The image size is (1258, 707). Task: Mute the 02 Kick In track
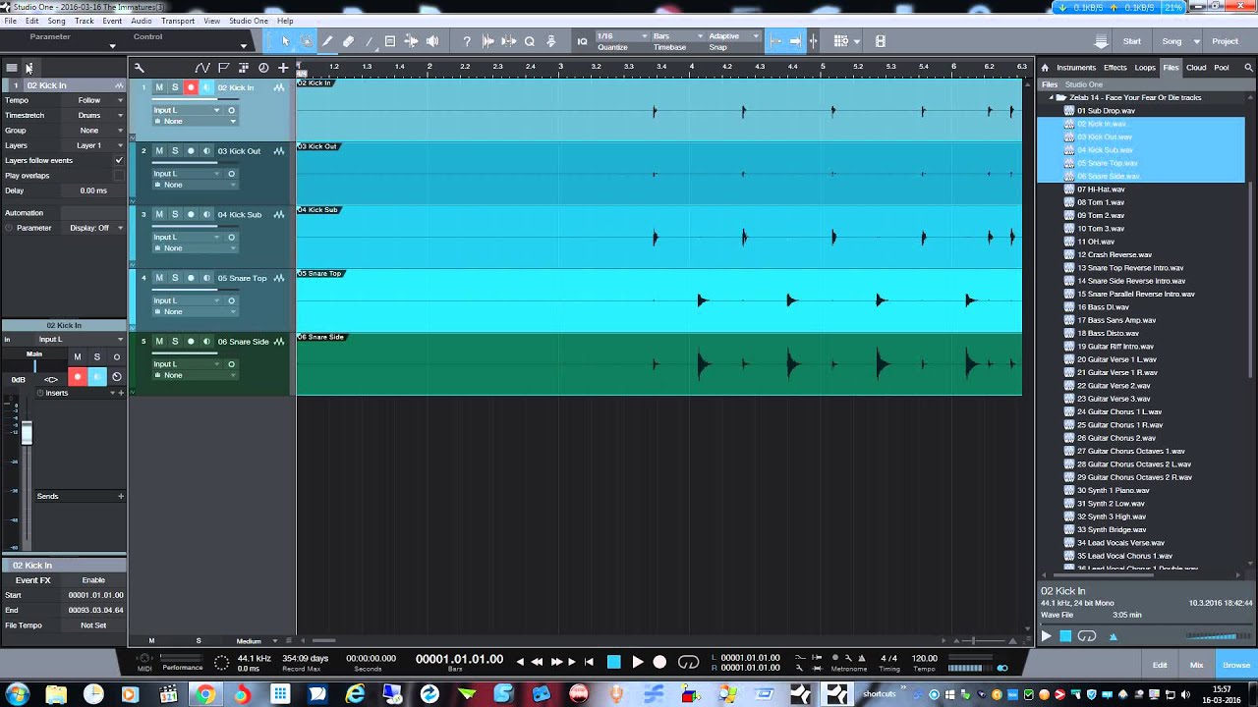click(x=159, y=87)
